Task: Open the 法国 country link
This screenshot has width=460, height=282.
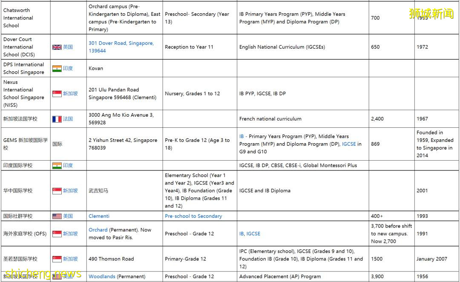Action: click(x=68, y=119)
